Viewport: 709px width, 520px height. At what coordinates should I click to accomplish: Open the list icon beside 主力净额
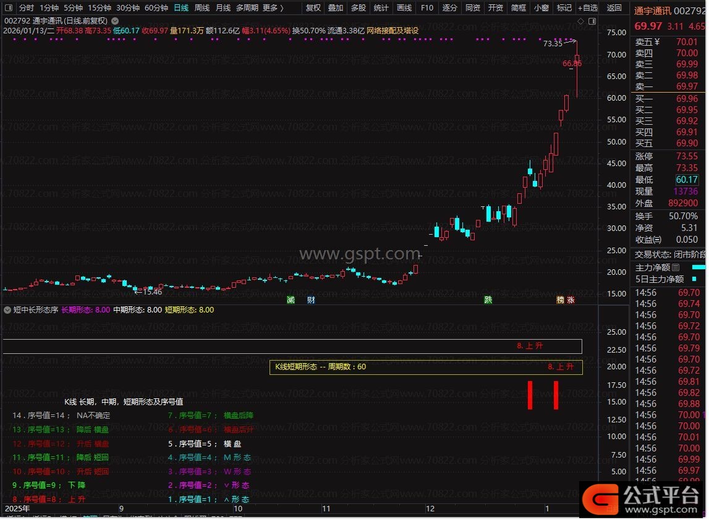676,267
